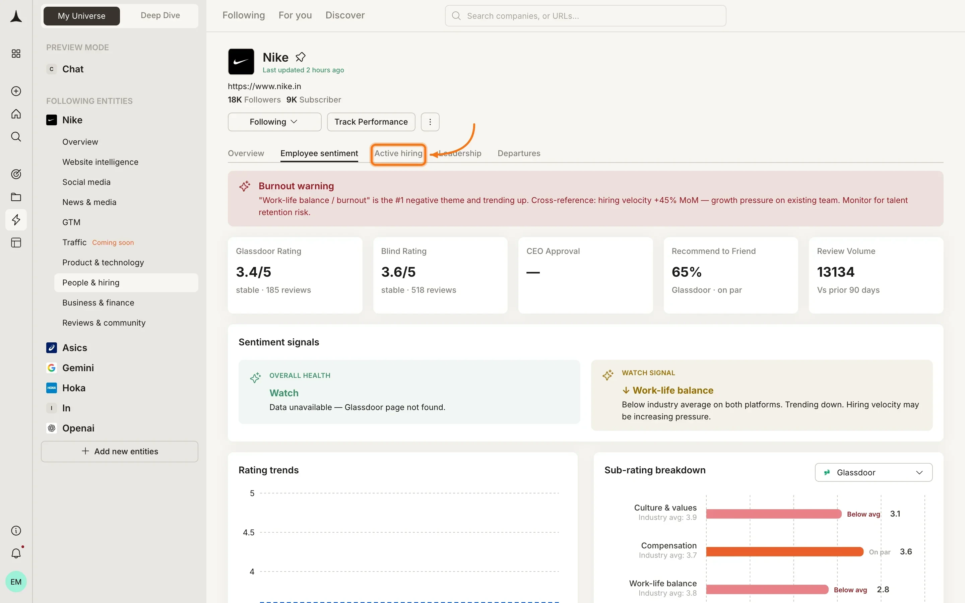Click the Watch Signal sparkle icon
Screen dimensions: 965x603
click(x=608, y=375)
